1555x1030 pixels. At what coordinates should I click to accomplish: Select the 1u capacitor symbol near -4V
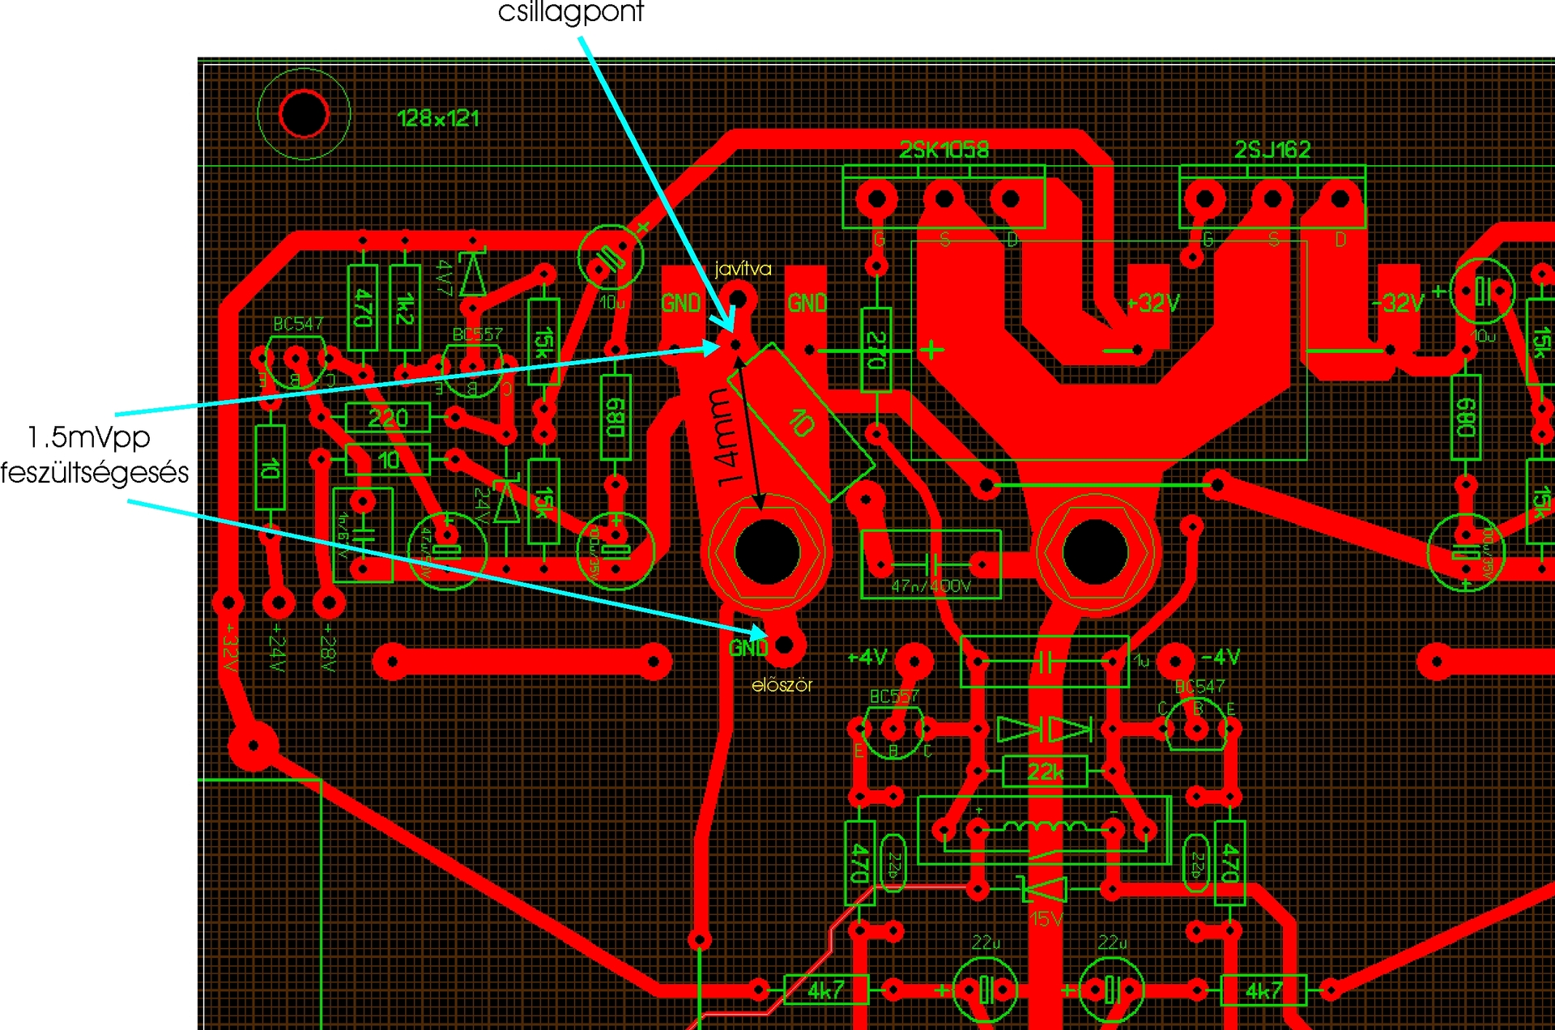tap(1045, 662)
